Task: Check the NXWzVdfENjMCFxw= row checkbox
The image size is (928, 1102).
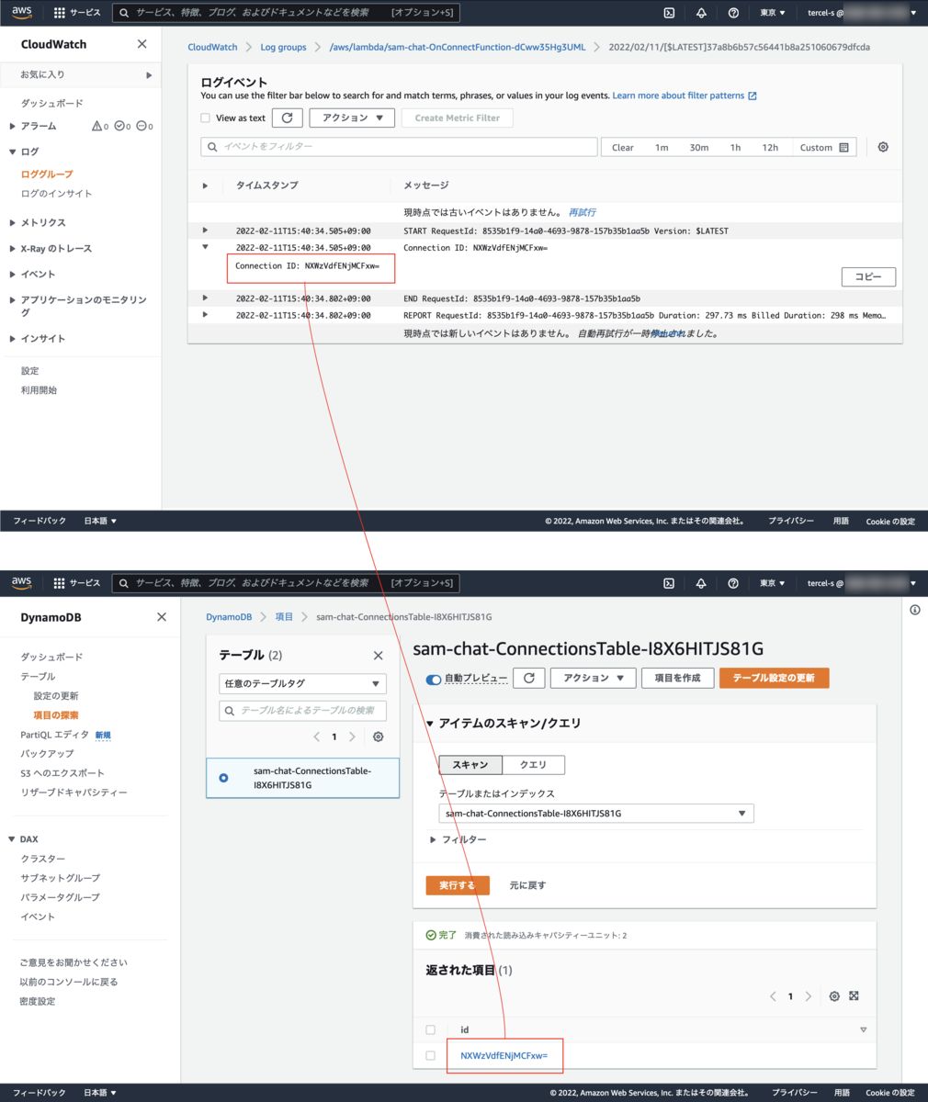Action: [x=431, y=1056]
